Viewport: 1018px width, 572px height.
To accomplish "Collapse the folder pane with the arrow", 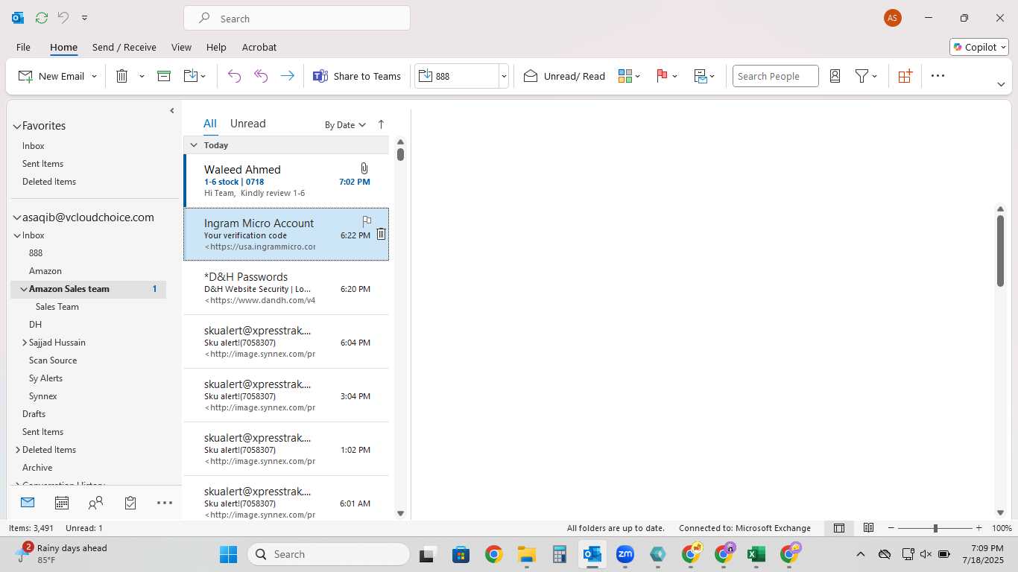I will pyautogui.click(x=171, y=111).
